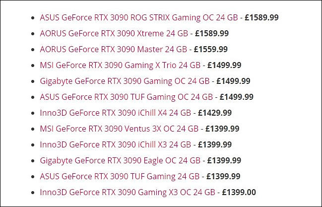Click the £1399.00 price for Gaming X3 OC

[x=239, y=193]
